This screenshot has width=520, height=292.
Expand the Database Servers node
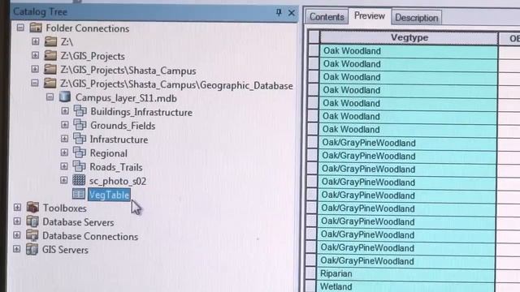pos(17,221)
